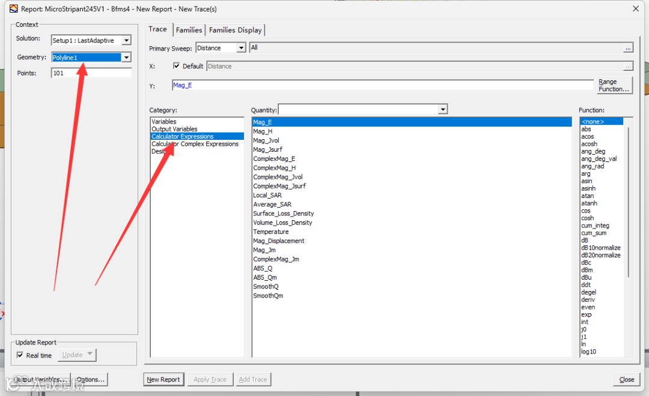Select cum_integ function
This screenshot has height=396, width=649.
pos(595,226)
